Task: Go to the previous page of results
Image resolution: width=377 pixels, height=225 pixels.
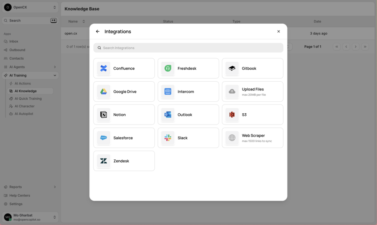Action: 346,46
